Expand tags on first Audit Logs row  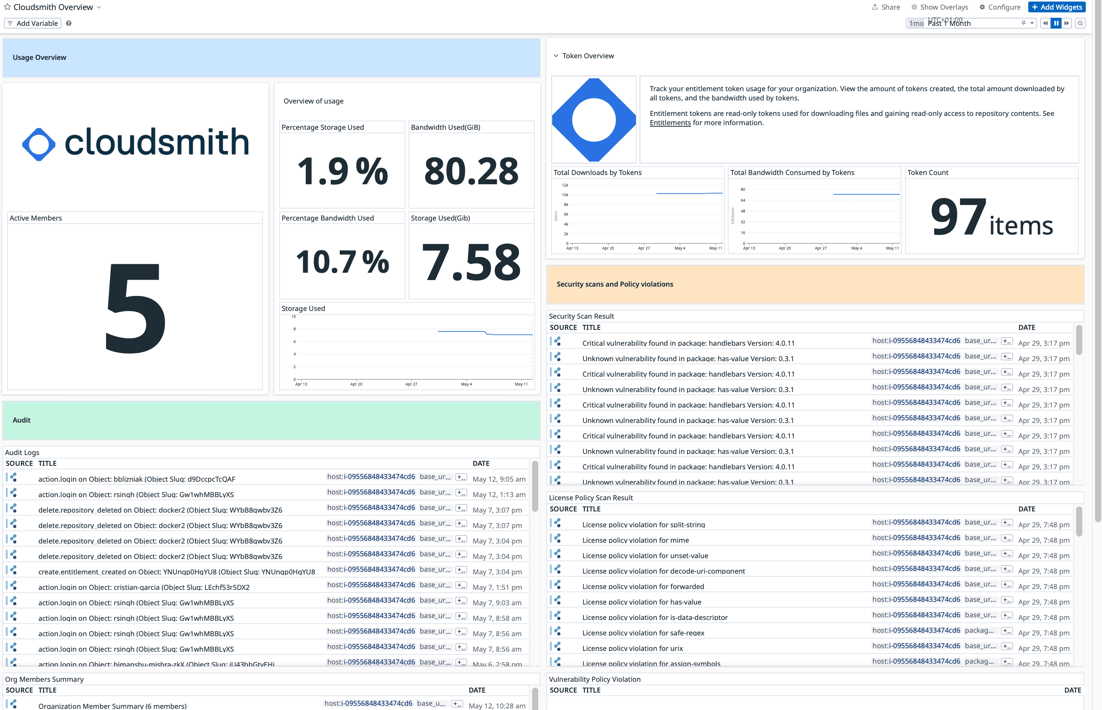tap(461, 477)
